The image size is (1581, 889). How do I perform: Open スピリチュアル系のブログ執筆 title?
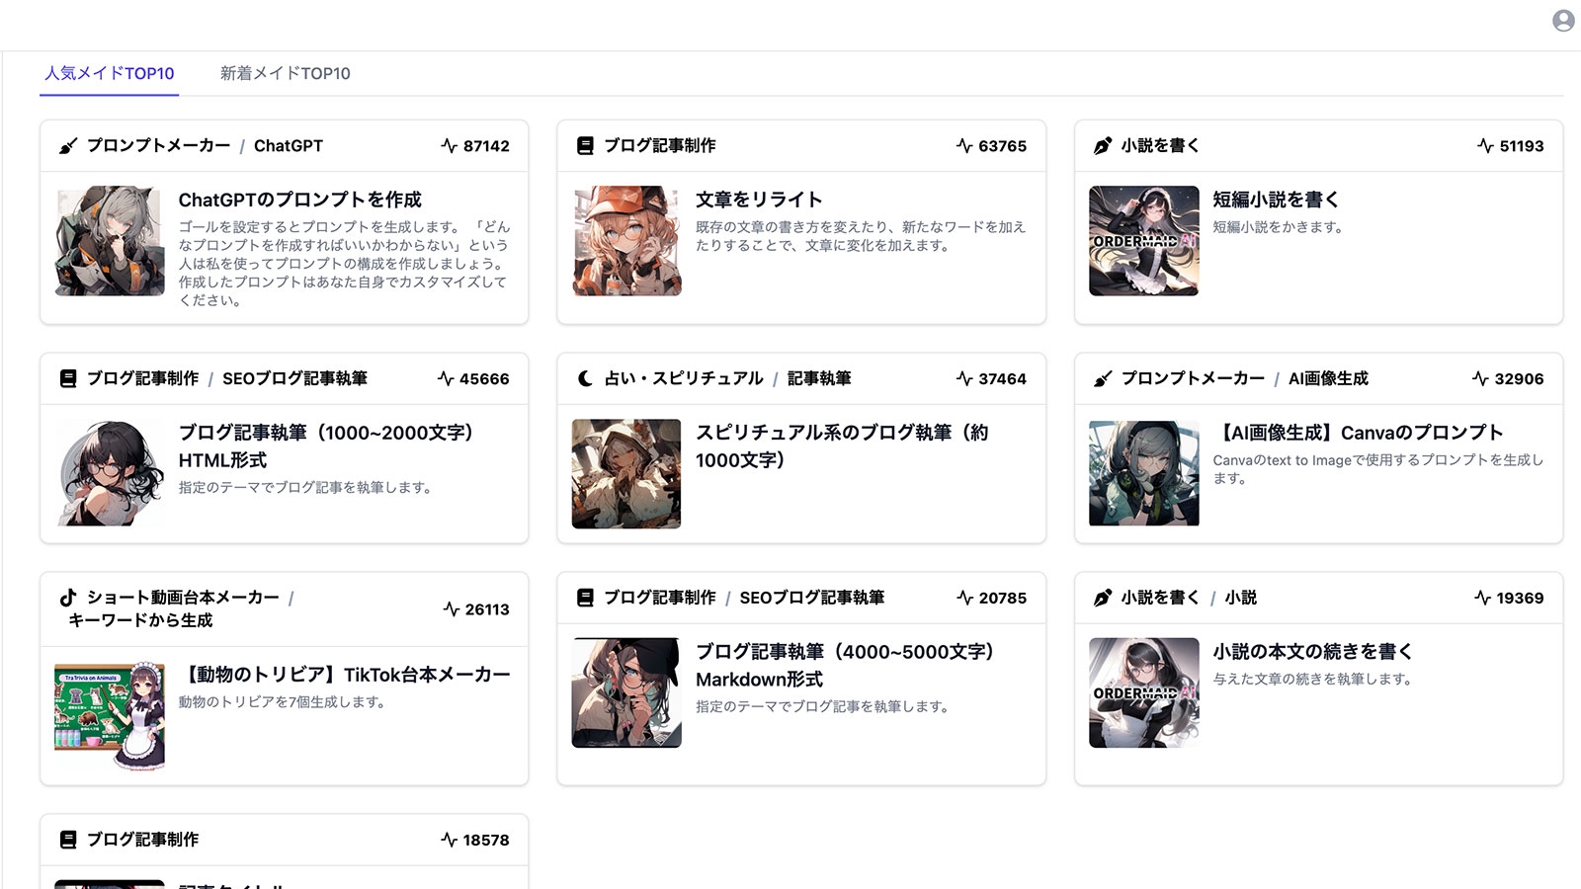pos(842,446)
